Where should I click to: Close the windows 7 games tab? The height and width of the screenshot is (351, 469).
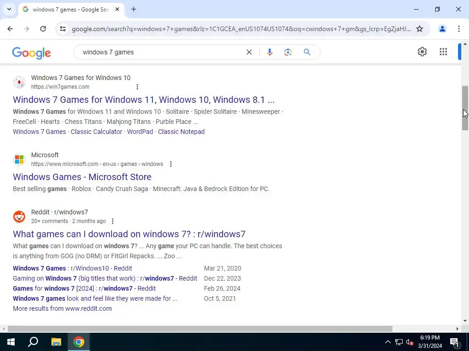pyautogui.click(x=117, y=9)
